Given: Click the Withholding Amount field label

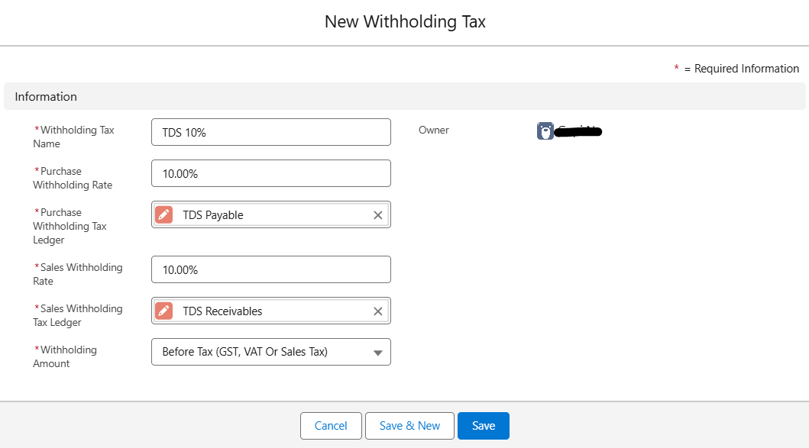Looking at the screenshot, I should tap(65, 356).
